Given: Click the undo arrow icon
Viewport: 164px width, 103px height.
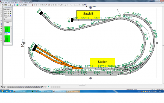Looking at the screenshot, I should [x=28, y=5].
